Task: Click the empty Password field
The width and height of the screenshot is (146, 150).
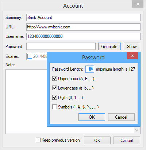Action: click(x=61, y=46)
